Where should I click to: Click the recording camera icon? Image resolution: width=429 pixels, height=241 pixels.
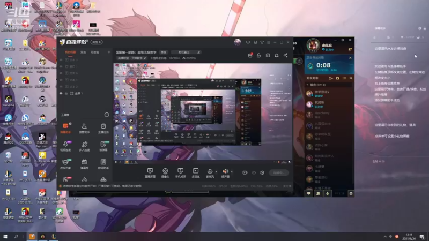(x=245, y=172)
